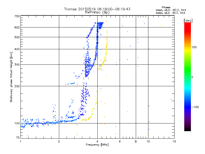Image resolution: width=205 pixels, height=154 pixels.
Task: Click the '2' x-axis tick label
Action: (59, 142)
